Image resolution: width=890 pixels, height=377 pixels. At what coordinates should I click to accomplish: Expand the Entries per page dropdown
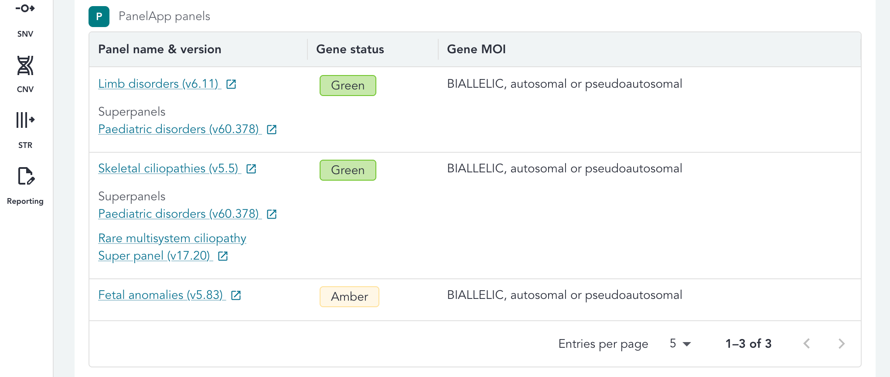pos(680,344)
